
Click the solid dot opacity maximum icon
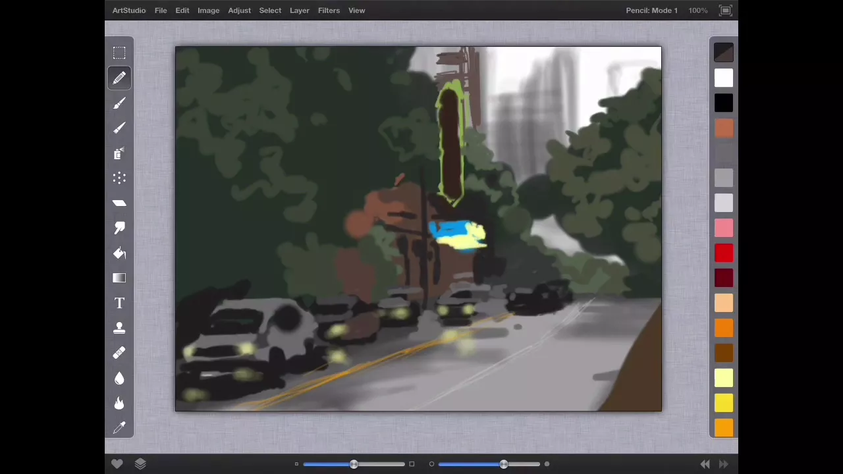click(x=547, y=464)
